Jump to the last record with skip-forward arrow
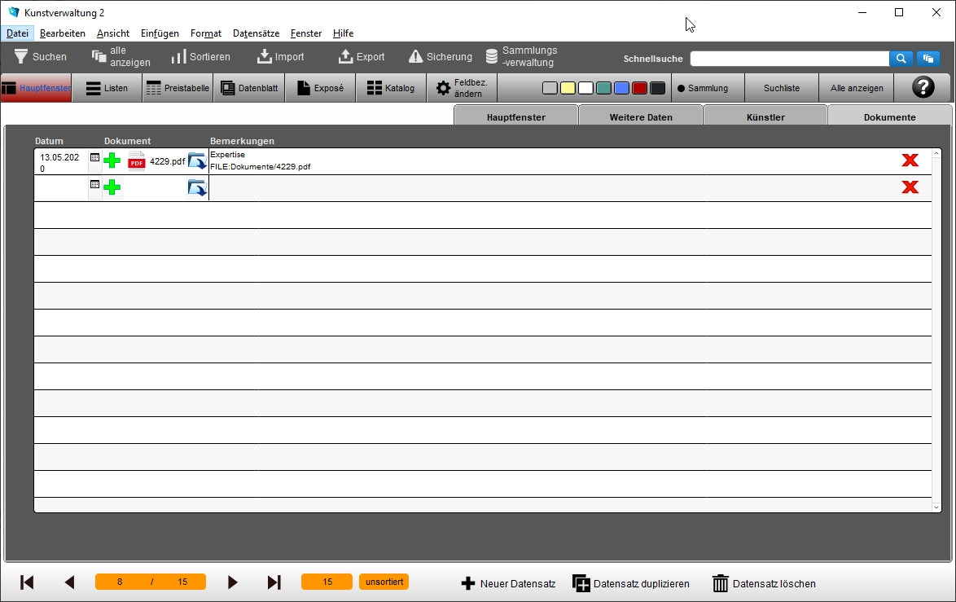This screenshot has height=602, width=956. (274, 582)
